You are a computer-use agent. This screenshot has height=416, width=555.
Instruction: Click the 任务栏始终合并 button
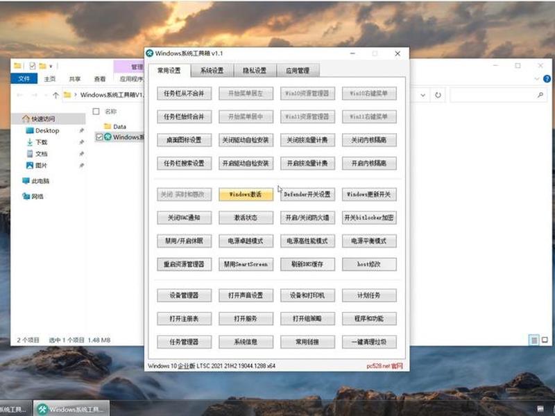point(185,116)
